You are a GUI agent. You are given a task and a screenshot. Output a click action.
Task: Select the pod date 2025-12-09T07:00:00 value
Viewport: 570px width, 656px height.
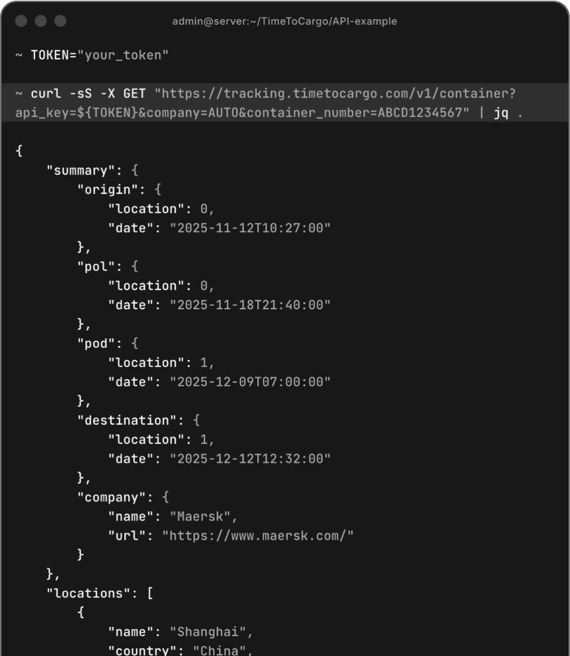pyautogui.click(x=250, y=382)
